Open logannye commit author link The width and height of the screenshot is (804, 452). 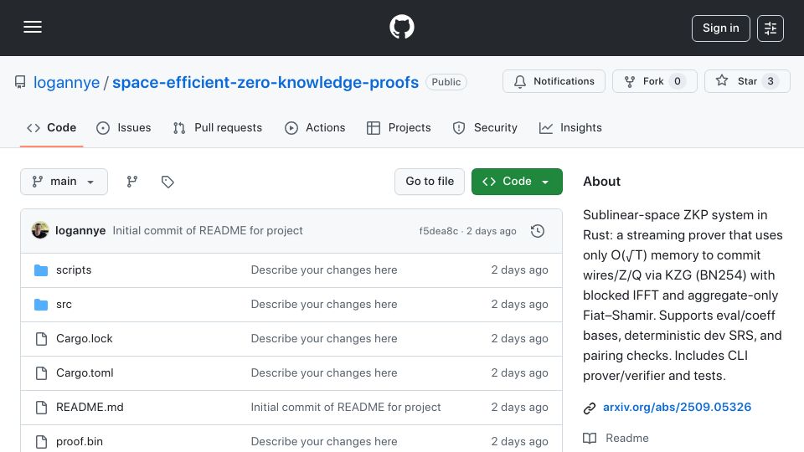[80, 231]
